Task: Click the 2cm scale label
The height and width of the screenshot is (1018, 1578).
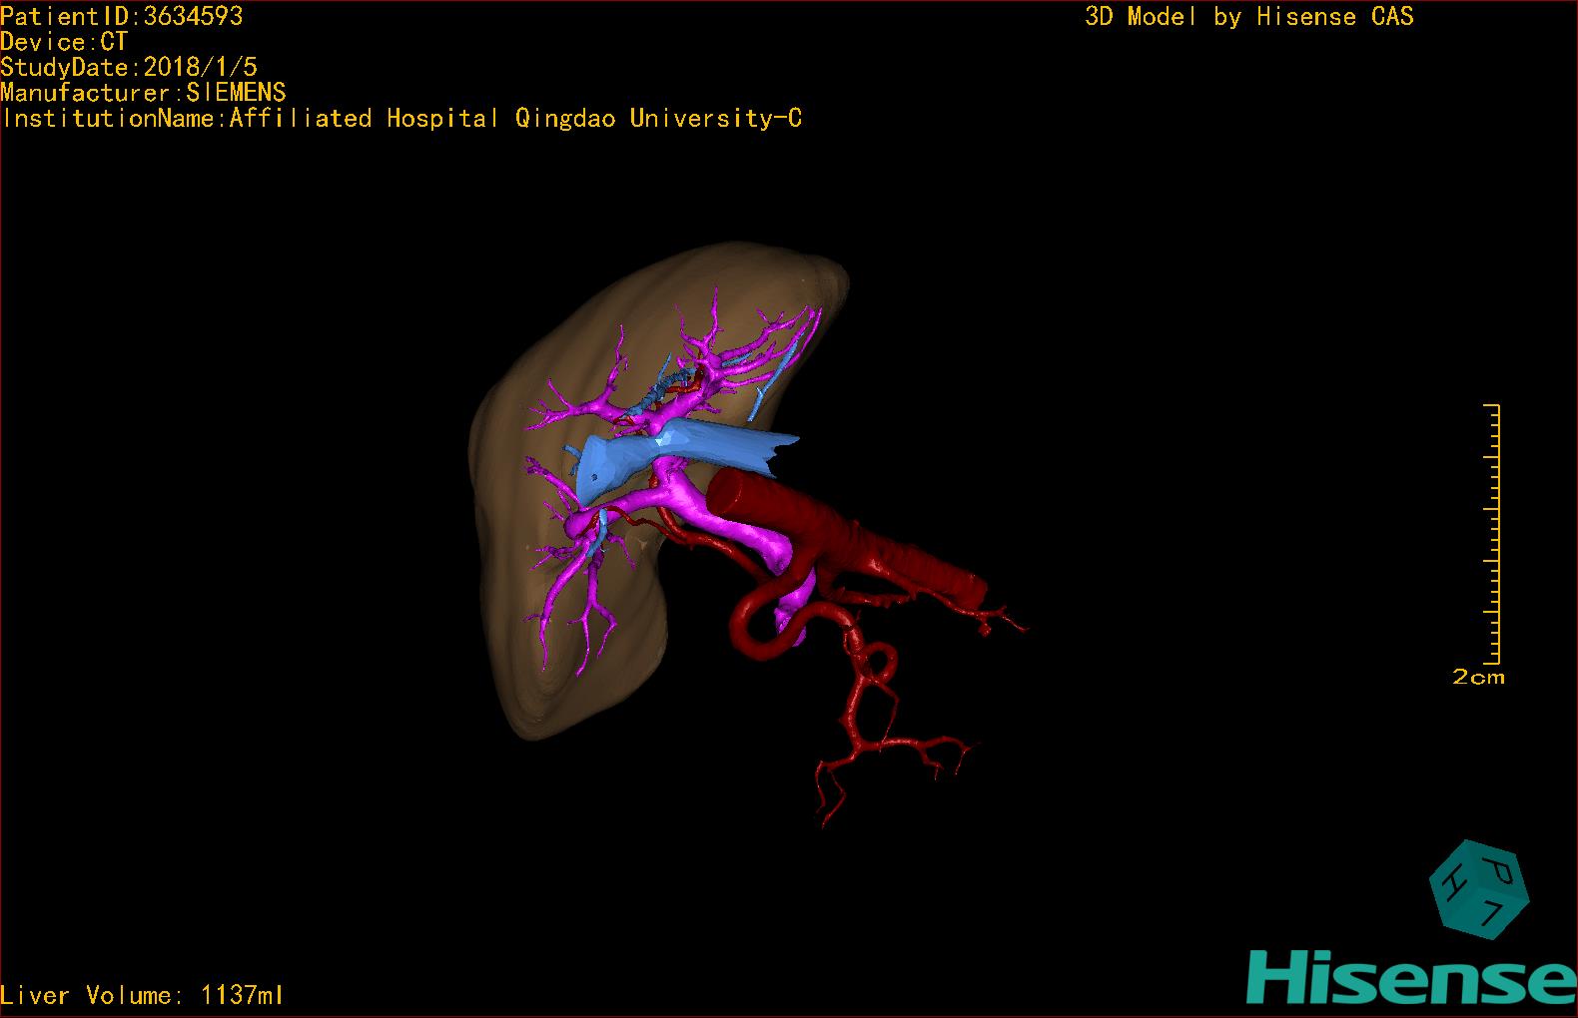Action: coord(1478,677)
